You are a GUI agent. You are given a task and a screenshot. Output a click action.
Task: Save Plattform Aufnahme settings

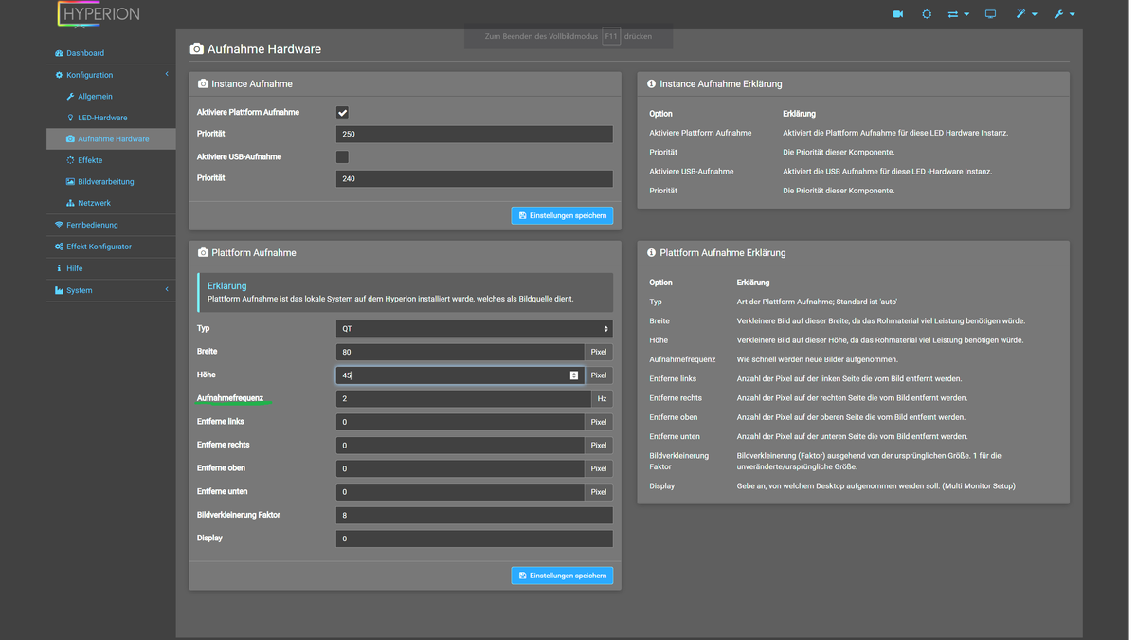coord(562,576)
